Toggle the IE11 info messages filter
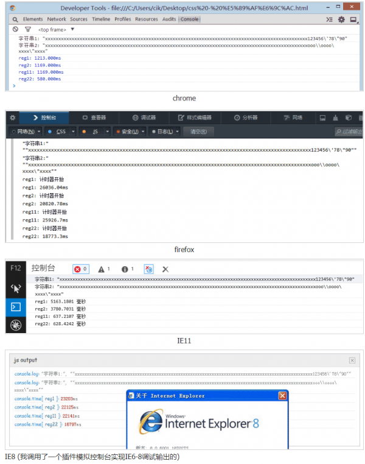This screenshot has height=464, width=365. coord(127,269)
